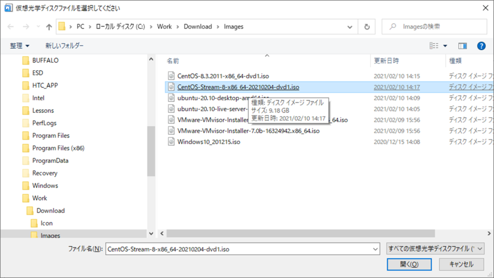Click PC in the address breadcrumb
The height and width of the screenshot is (278, 494).
point(81,26)
